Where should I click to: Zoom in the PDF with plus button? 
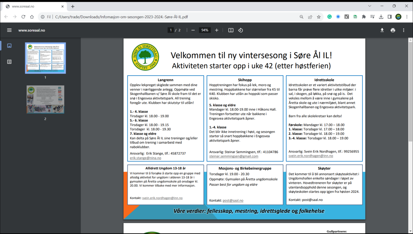(x=217, y=30)
